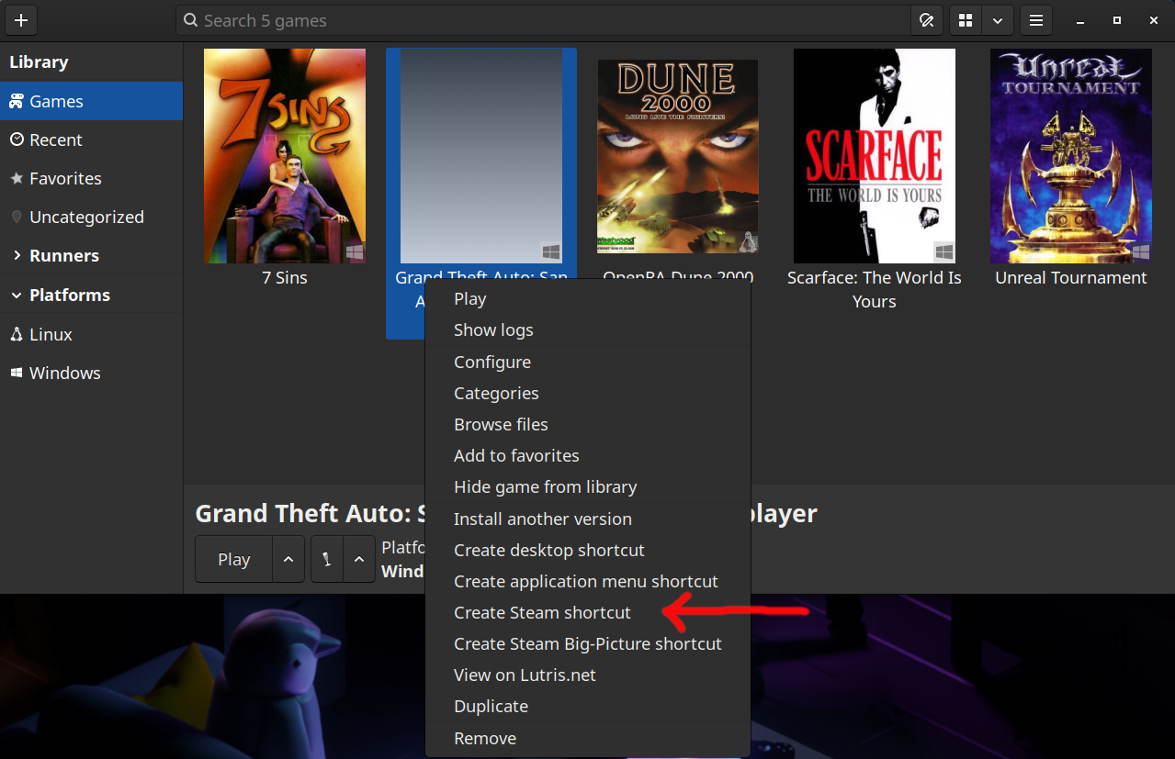
Task: Choose Create Steam Big-Picture shortcut
Action: click(x=588, y=644)
